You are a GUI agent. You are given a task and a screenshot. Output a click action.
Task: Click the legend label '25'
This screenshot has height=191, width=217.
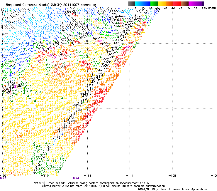click(x=166, y=8)
